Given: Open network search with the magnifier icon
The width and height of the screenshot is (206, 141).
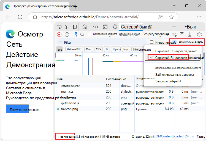Looking at the screenshot, I should (x=82, y=35).
